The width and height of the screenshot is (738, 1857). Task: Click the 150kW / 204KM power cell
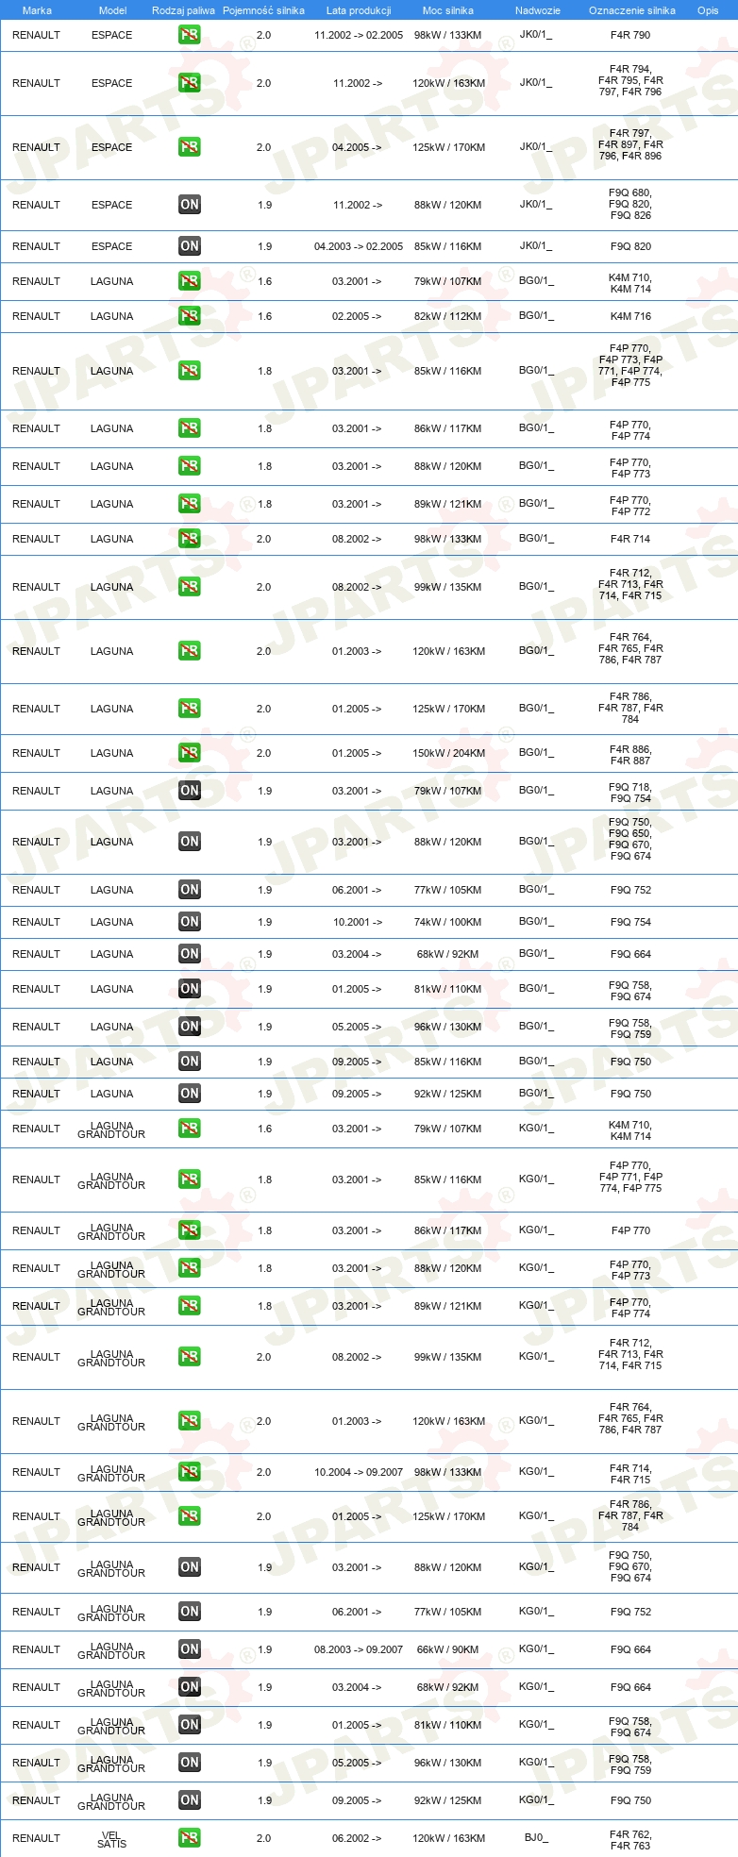(448, 753)
